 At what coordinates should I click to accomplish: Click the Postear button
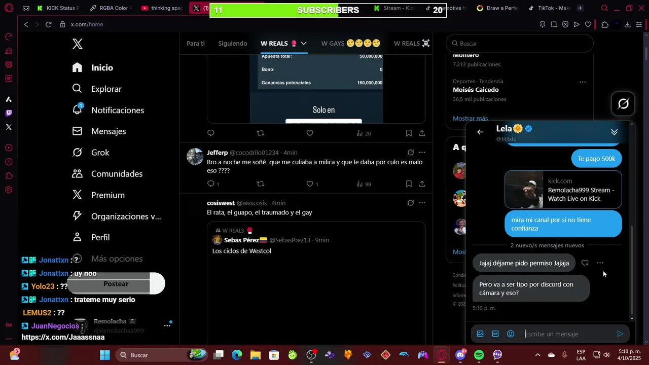tap(116, 284)
